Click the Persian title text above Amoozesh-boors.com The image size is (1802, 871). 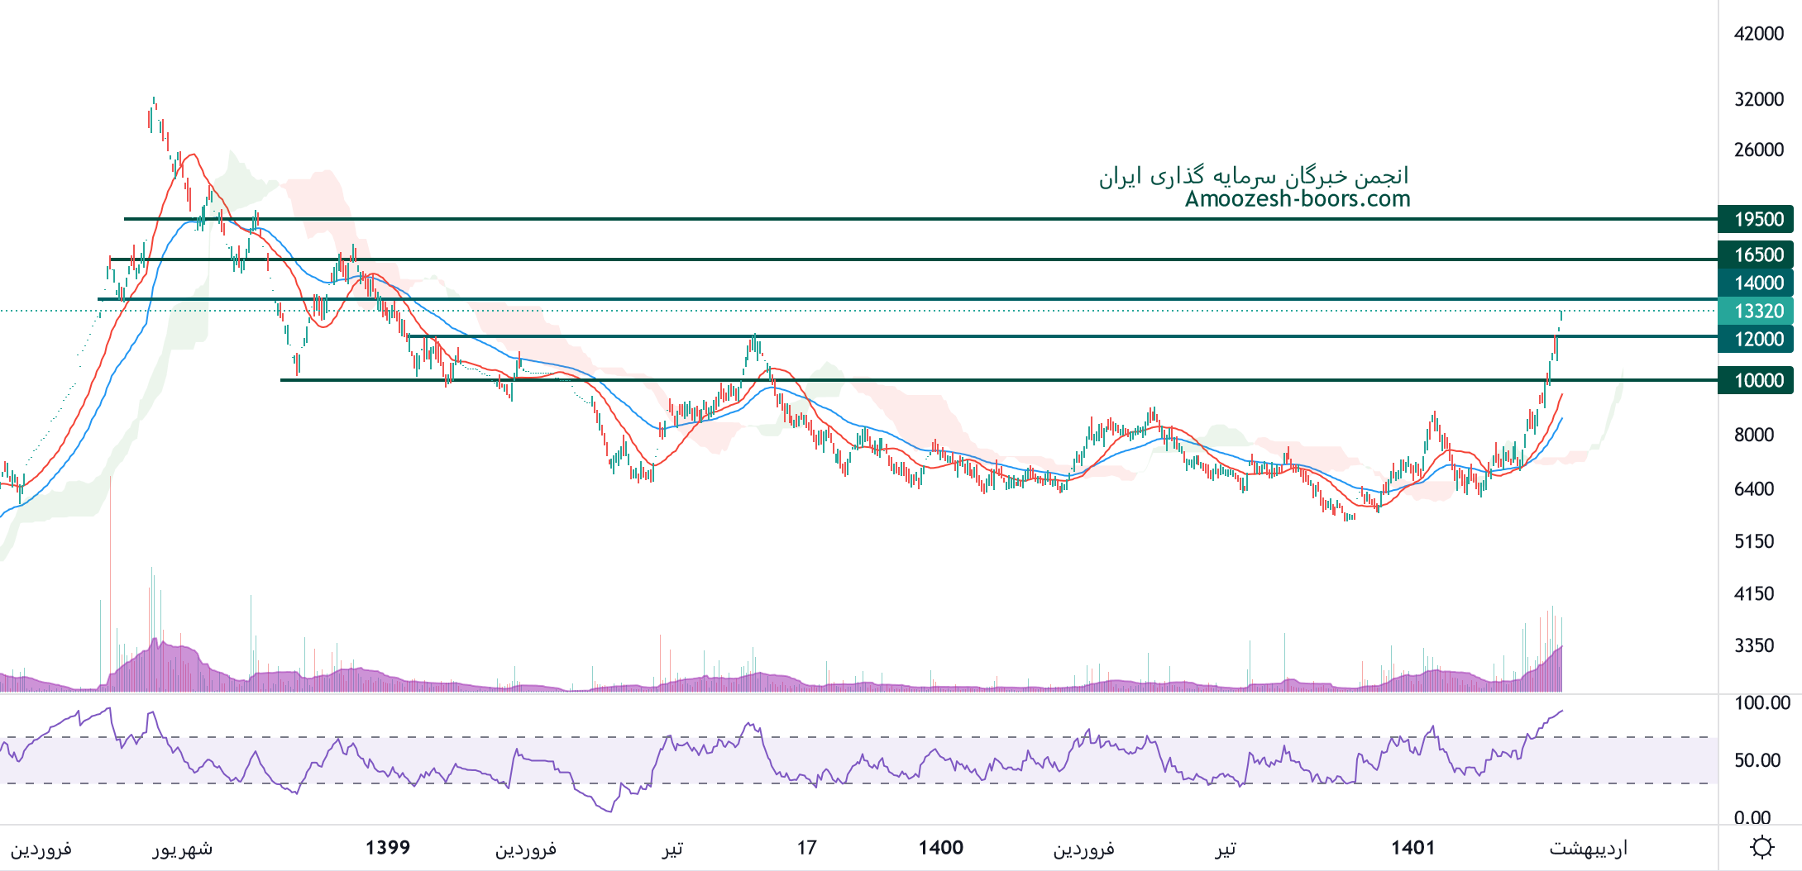1253,176
